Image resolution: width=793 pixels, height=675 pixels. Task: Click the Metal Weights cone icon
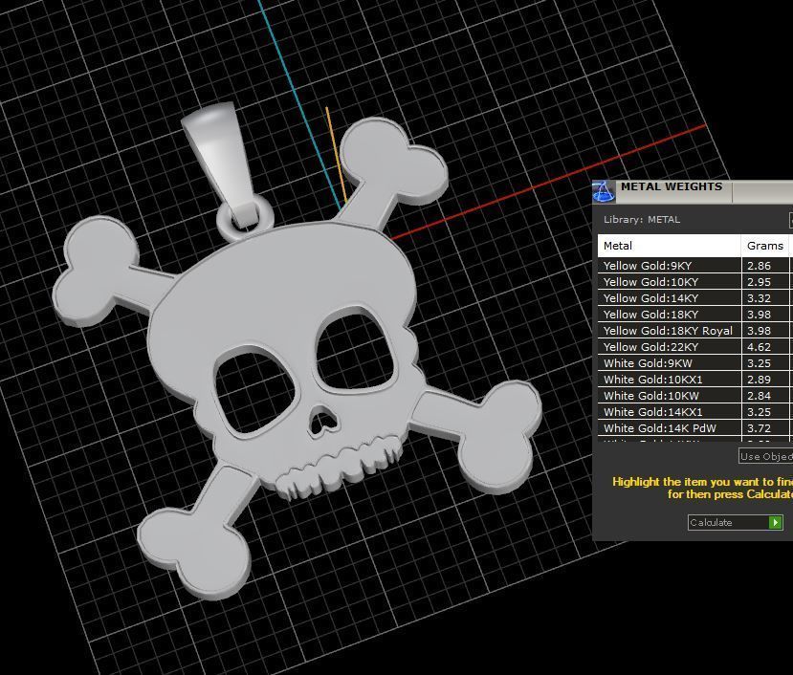(x=604, y=191)
